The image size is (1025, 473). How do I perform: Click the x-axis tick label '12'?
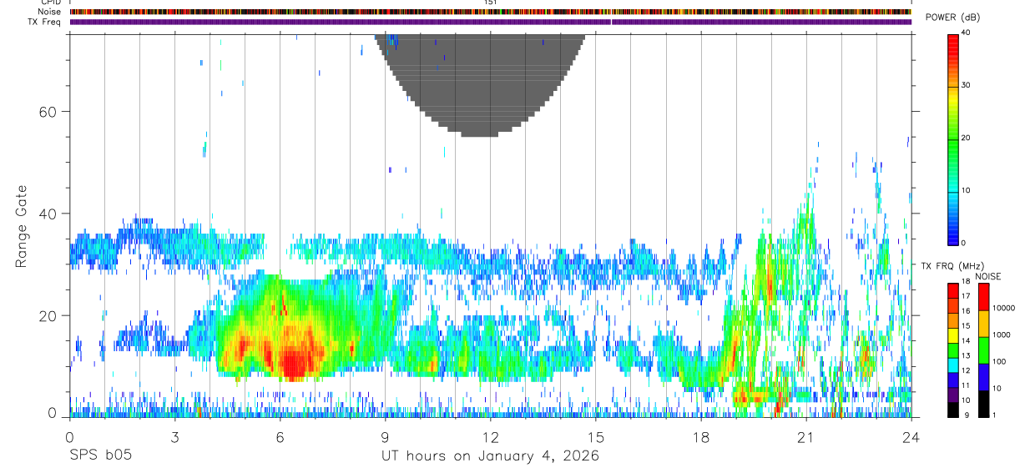click(x=490, y=437)
